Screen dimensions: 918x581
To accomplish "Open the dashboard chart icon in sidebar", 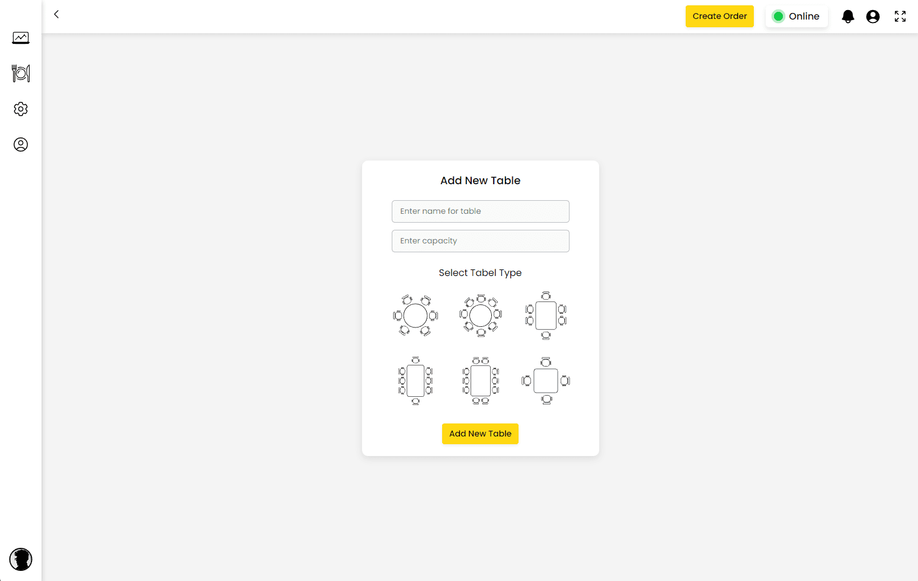I will (21, 38).
